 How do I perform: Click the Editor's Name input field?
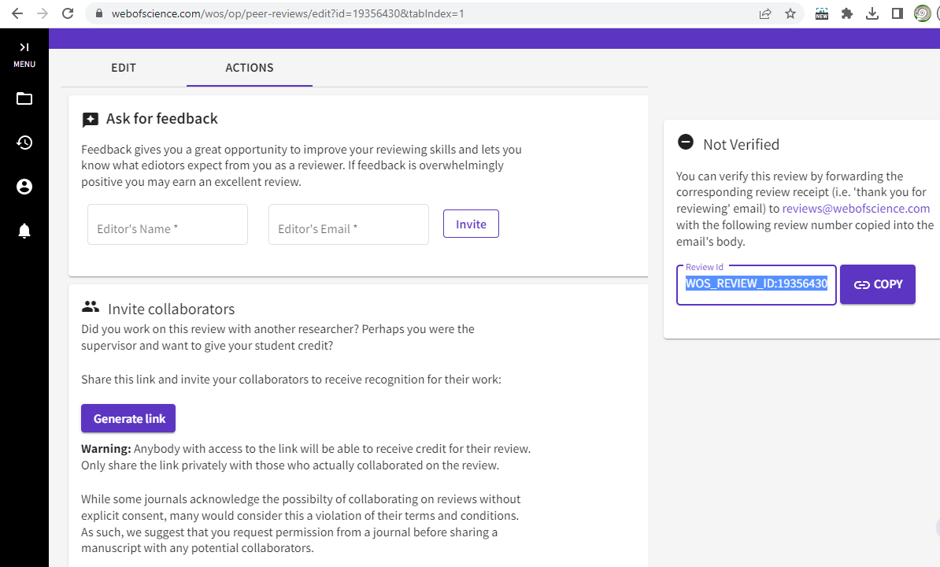167,224
